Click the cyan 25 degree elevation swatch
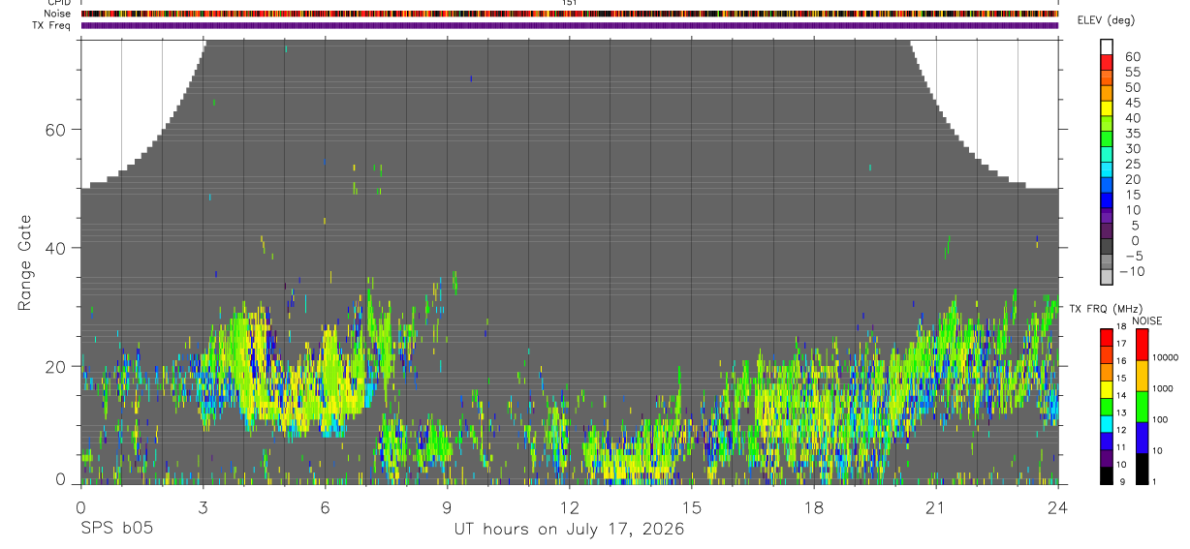The width and height of the screenshot is (1190, 549). click(1107, 168)
